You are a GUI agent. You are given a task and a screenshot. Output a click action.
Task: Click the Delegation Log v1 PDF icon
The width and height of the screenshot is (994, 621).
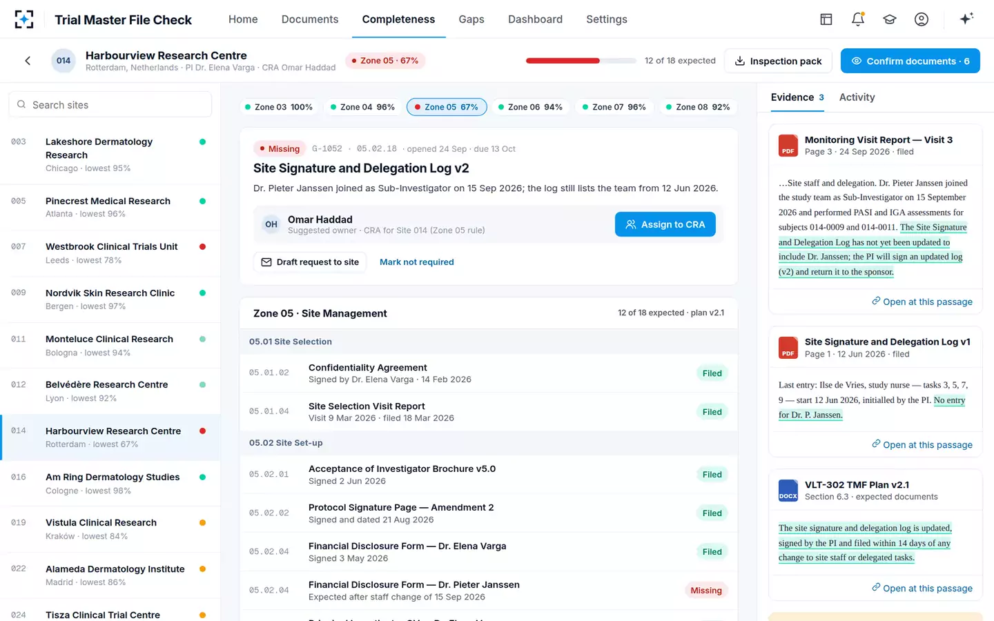coord(788,348)
